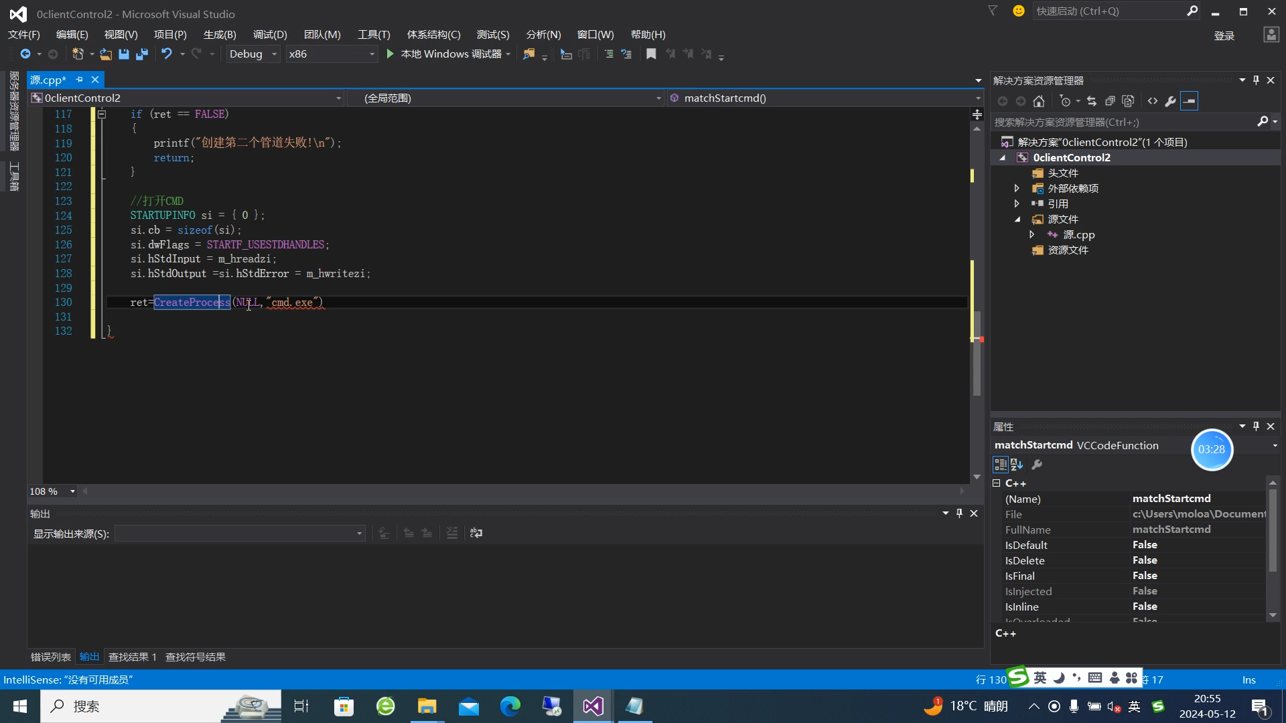Click Sync with Active Document icon
The image size is (1286, 723).
tap(1092, 102)
